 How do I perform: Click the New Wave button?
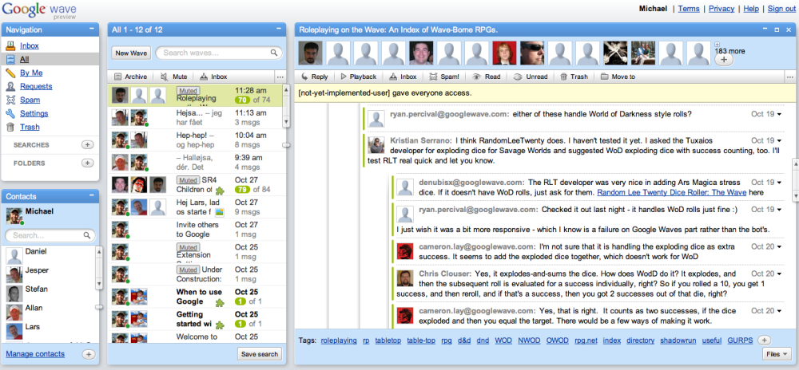pyautogui.click(x=131, y=53)
